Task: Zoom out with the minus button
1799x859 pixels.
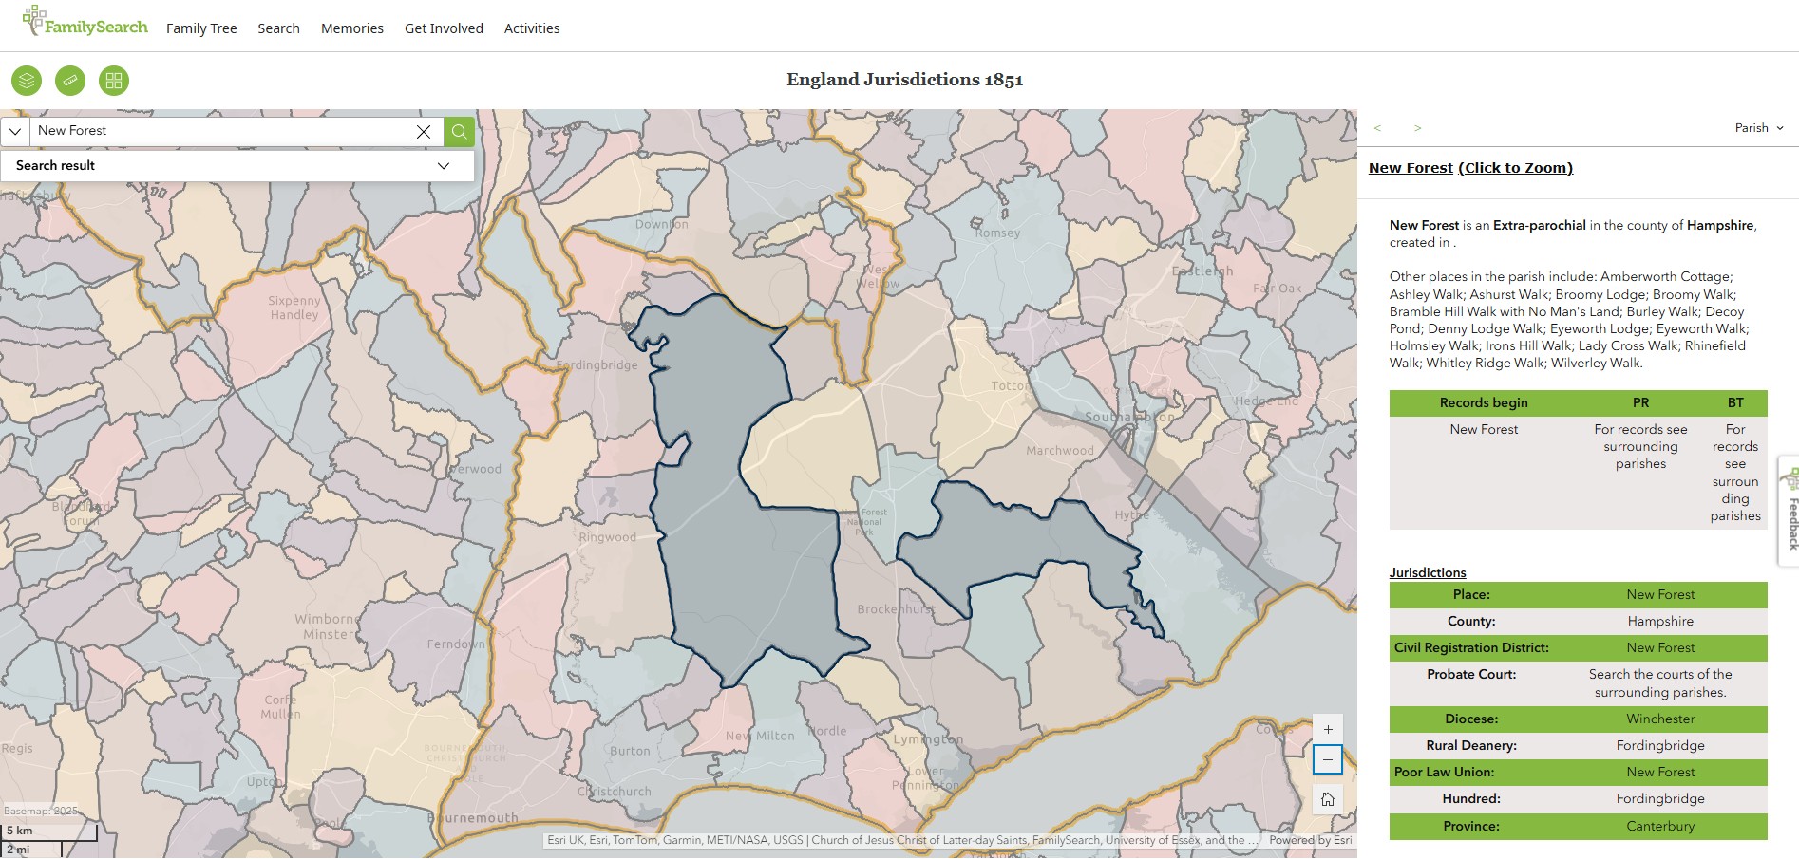Action: point(1328,759)
